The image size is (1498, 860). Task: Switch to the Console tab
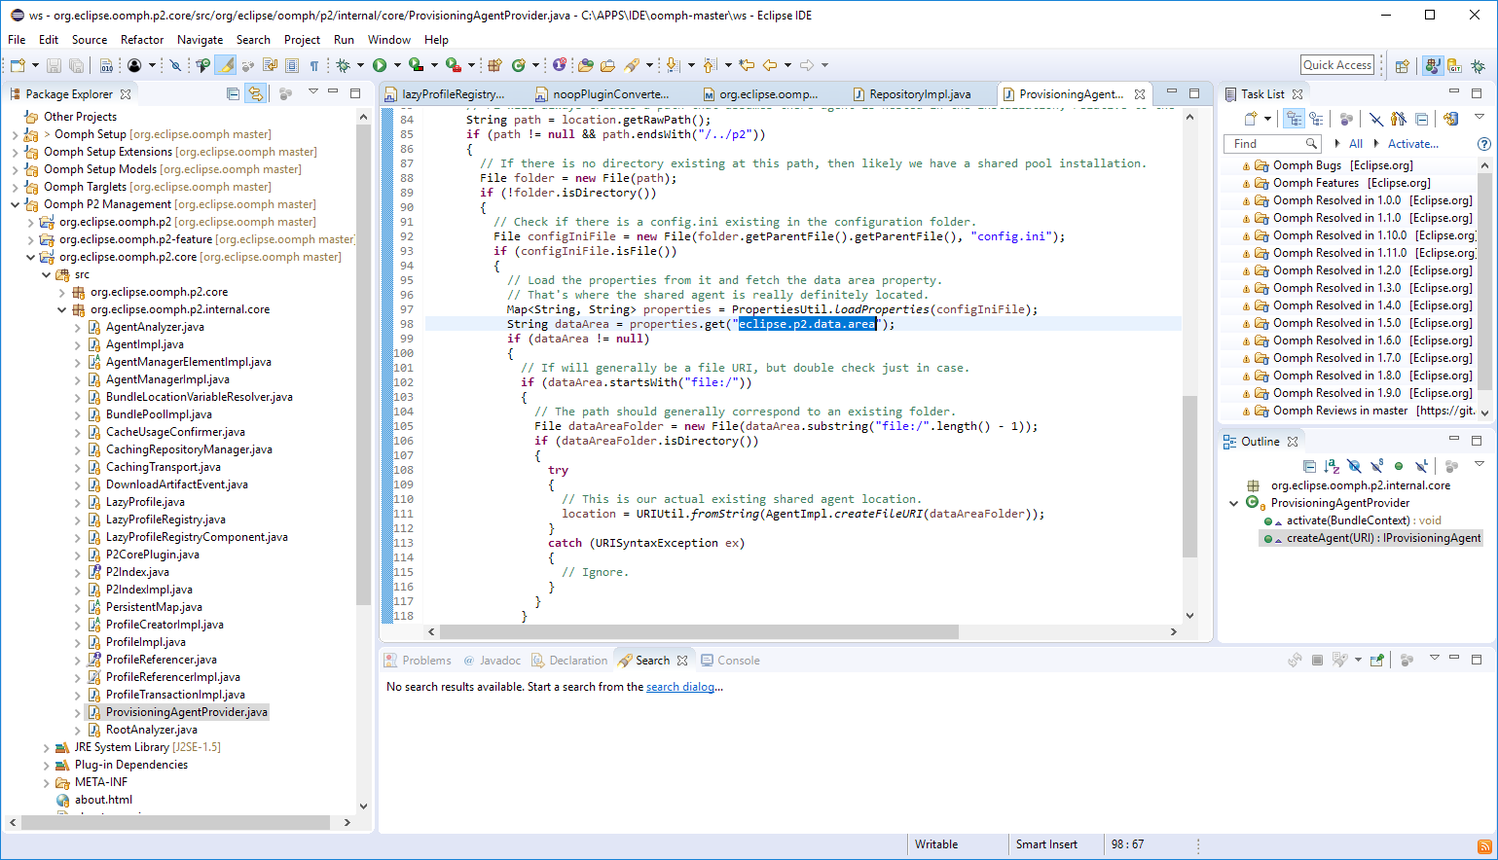point(730,661)
